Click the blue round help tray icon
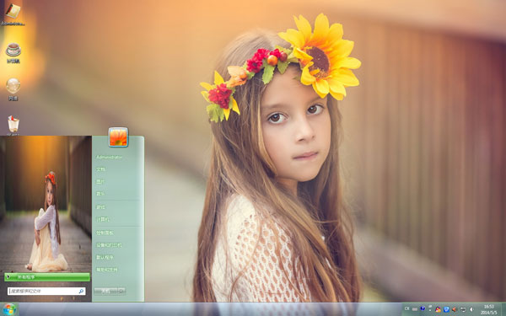 tap(423, 308)
